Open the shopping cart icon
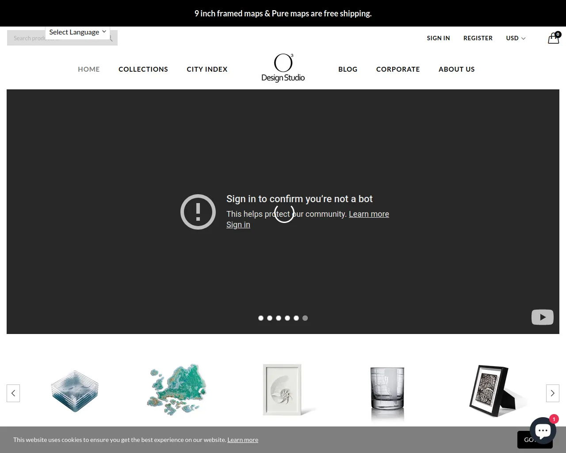The image size is (566, 453). click(554, 38)
